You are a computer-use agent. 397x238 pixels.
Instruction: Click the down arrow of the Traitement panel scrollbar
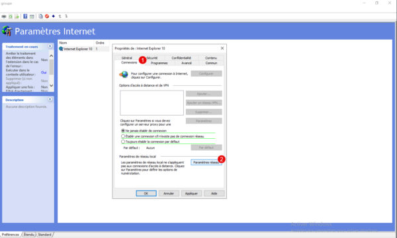tap(52, 86)
